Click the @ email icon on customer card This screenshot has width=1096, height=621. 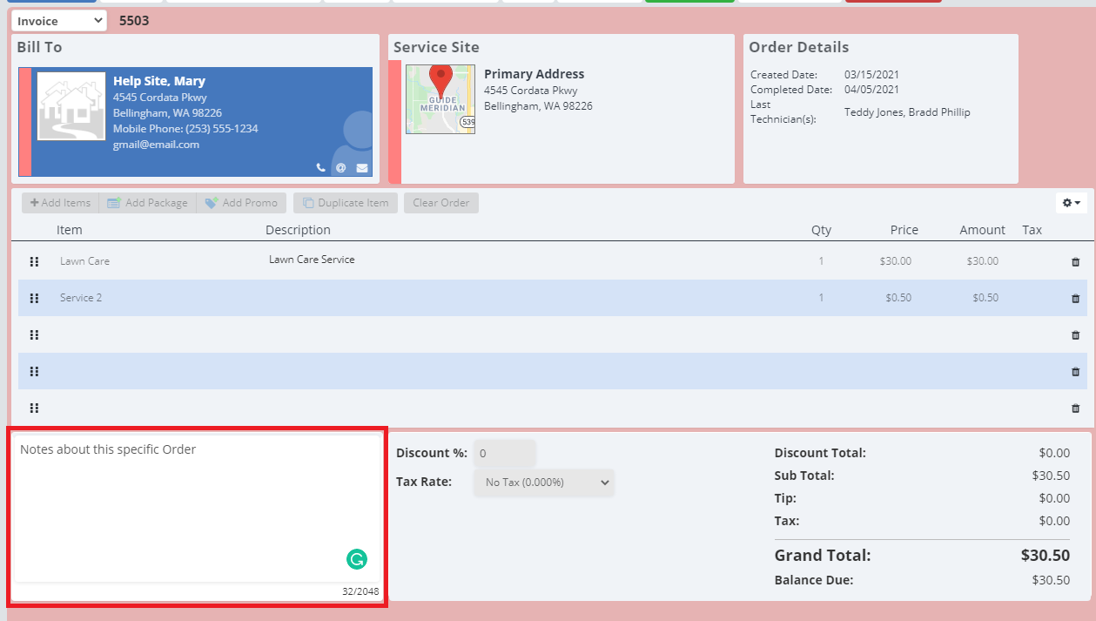(x=340, y=168)
